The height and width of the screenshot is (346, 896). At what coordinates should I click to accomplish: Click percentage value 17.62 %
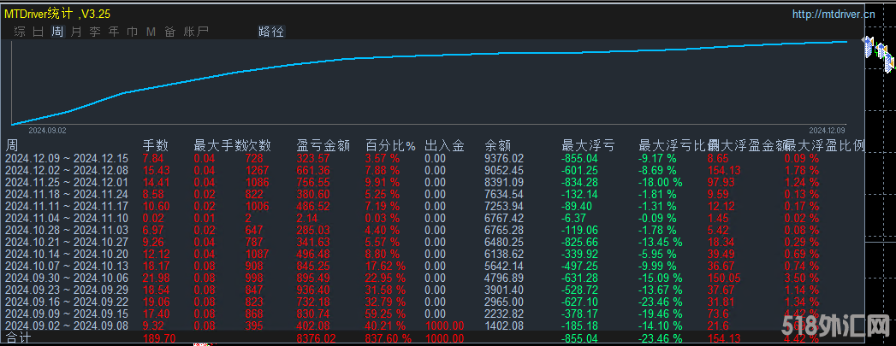386,267
